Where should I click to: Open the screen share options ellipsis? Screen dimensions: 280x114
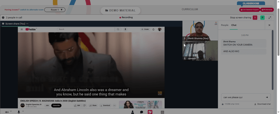[27, 24]
